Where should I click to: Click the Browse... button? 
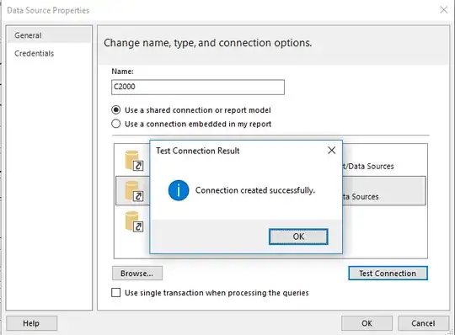(x=137, y=274)
